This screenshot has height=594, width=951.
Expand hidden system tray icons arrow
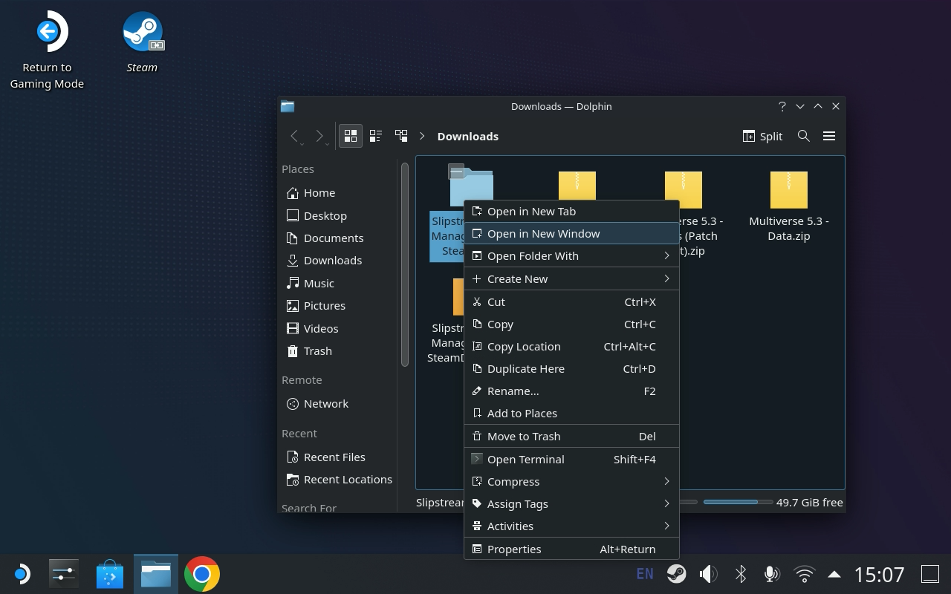tap(834, 574)
